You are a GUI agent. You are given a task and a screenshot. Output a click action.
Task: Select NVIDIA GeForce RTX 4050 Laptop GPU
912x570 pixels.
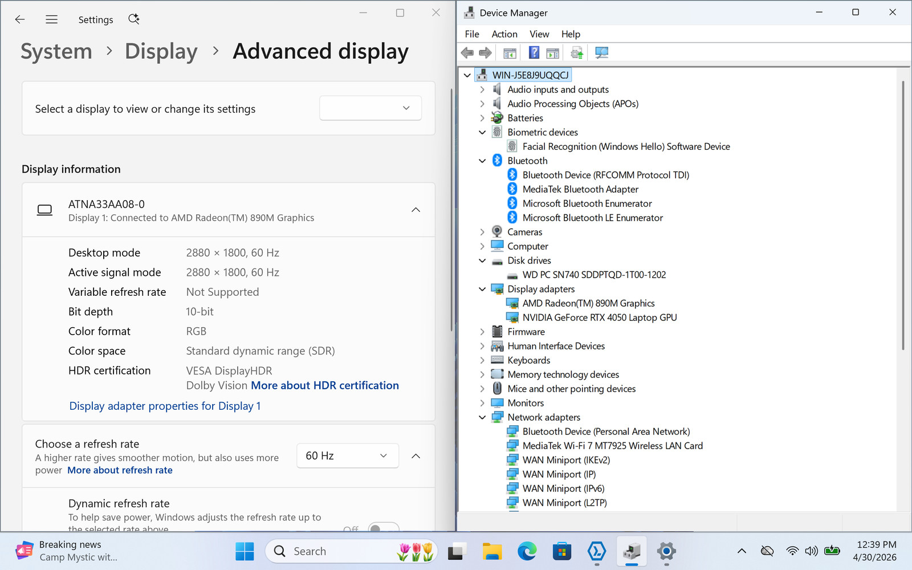[x=600, y=317]
